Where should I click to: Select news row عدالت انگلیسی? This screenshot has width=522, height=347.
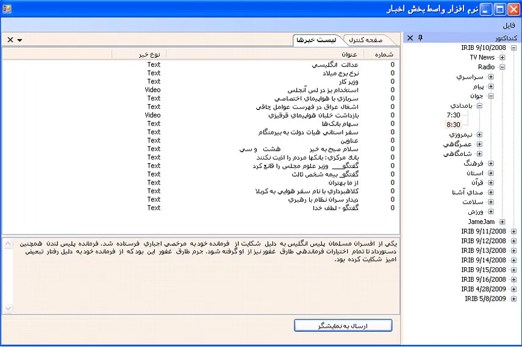(x=201, y=65)
